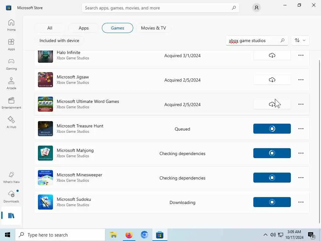
Task: Open Firefox from the taskbar
Action: point(129,235)
